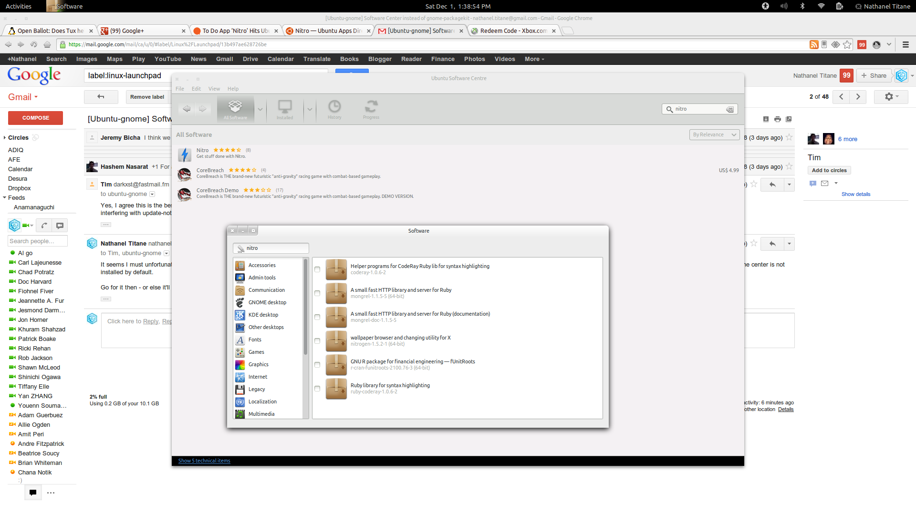Clear the nitro search field icon
Screen dimensions: 916x515
730,109
